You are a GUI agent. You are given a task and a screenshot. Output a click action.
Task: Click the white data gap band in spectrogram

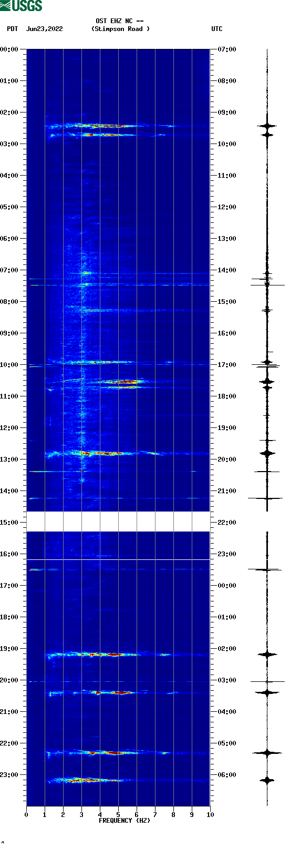118,522
